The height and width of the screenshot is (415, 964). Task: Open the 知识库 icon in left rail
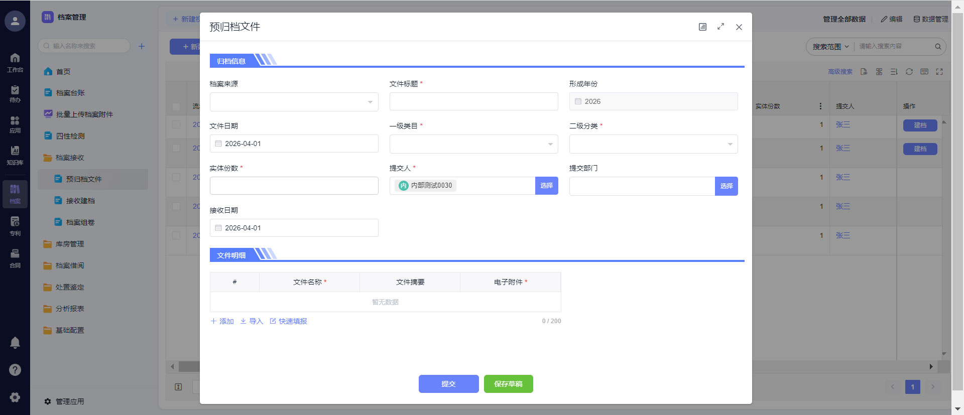coord(15,155)
